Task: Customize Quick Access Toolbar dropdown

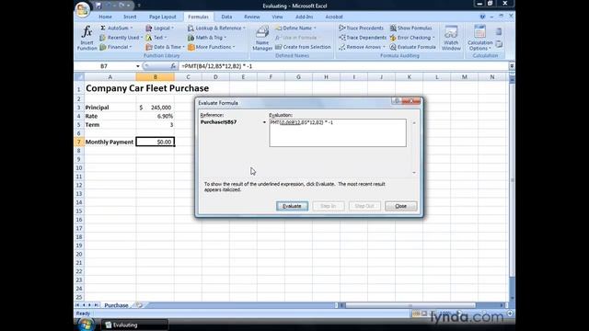Action: (139, 6)
